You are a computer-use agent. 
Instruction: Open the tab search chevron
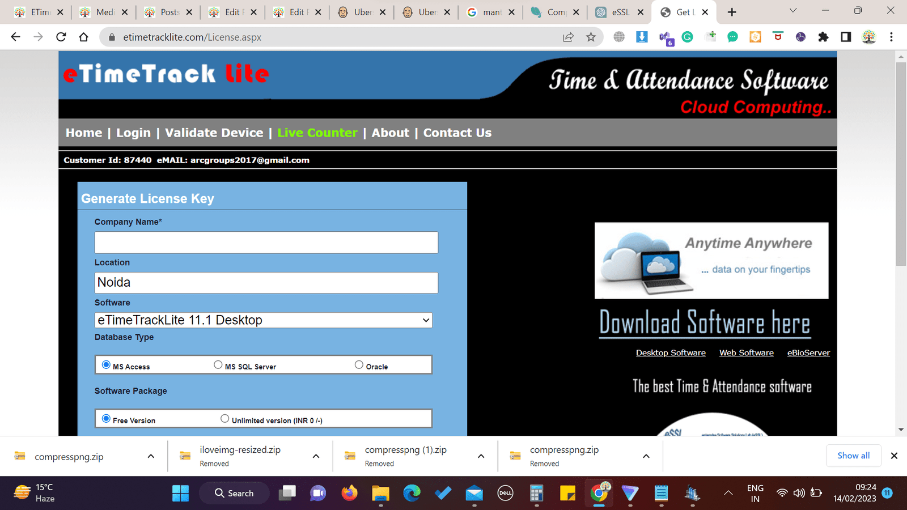[x=793, y=11]
